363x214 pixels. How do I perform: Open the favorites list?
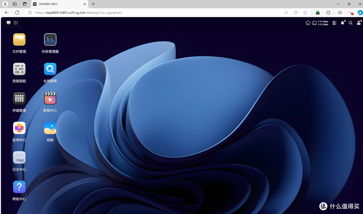coord(340,13)
